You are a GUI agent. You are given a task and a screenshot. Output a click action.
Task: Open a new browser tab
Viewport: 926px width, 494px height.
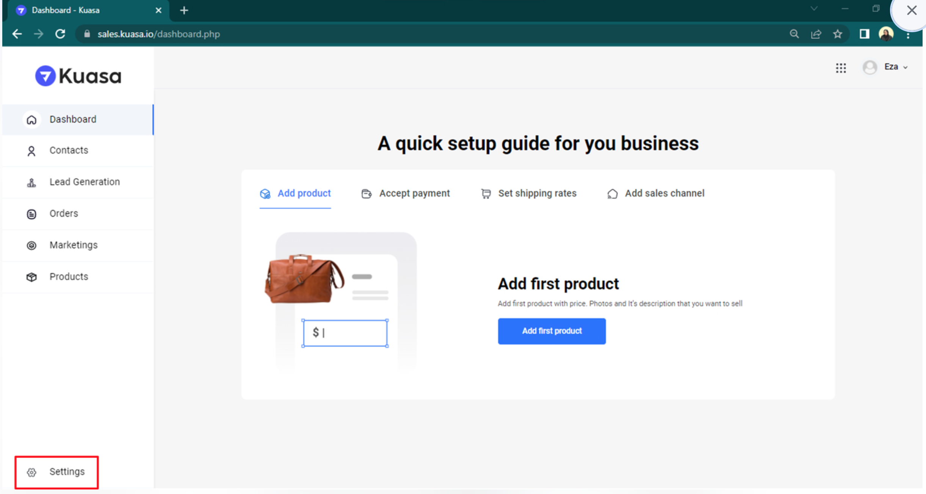click(x=184, y=10)
